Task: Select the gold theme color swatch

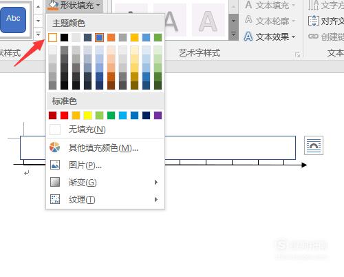Action: (x=134, y=37)
